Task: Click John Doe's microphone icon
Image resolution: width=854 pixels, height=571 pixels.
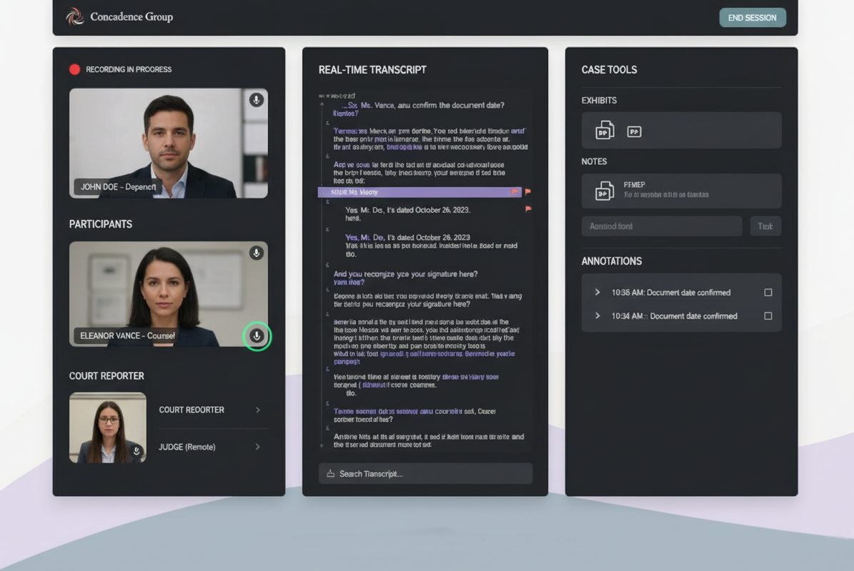Action: point(256,100)
